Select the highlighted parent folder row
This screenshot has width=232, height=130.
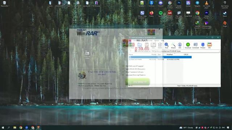pos(160,57)
